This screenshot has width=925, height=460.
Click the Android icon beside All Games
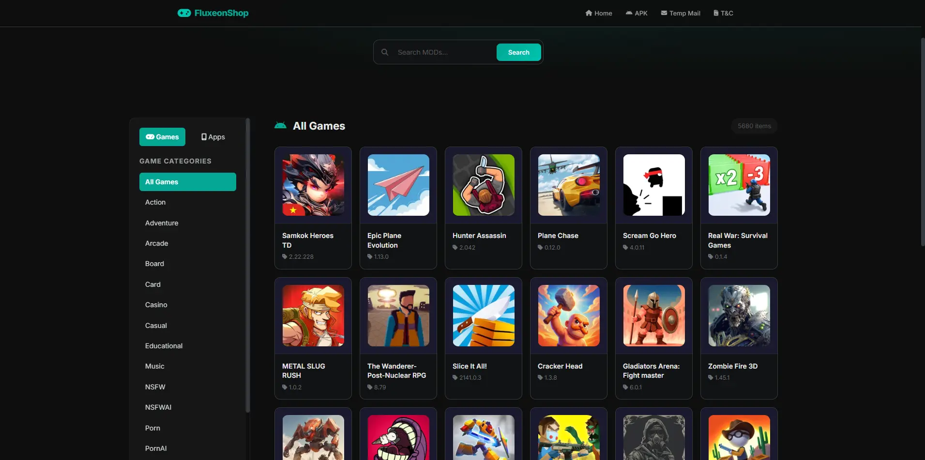[x=280, y=126]
